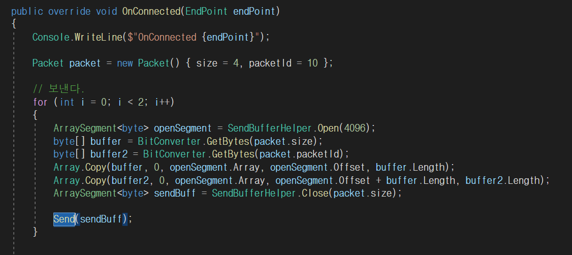The image size is (572, 255).
Task: Click the OnConnected method name in signature
Action: [151, 11]
